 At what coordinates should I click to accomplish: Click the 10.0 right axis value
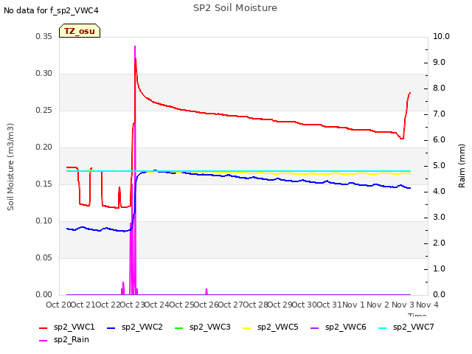click(x=441, y=36)
